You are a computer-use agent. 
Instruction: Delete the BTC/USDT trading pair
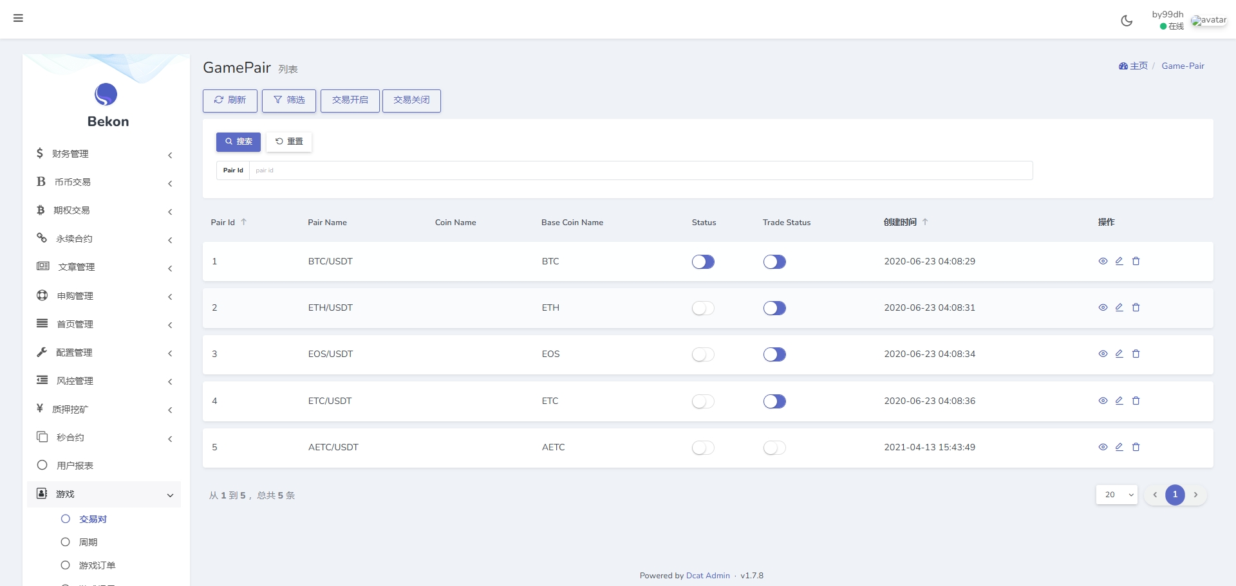1136,261
